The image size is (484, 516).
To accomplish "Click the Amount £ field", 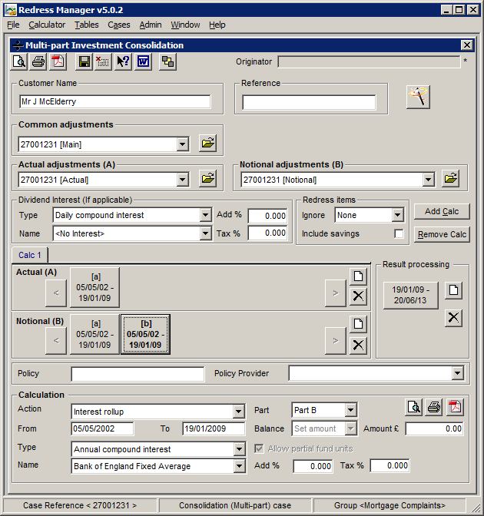I will click(434, 428).
